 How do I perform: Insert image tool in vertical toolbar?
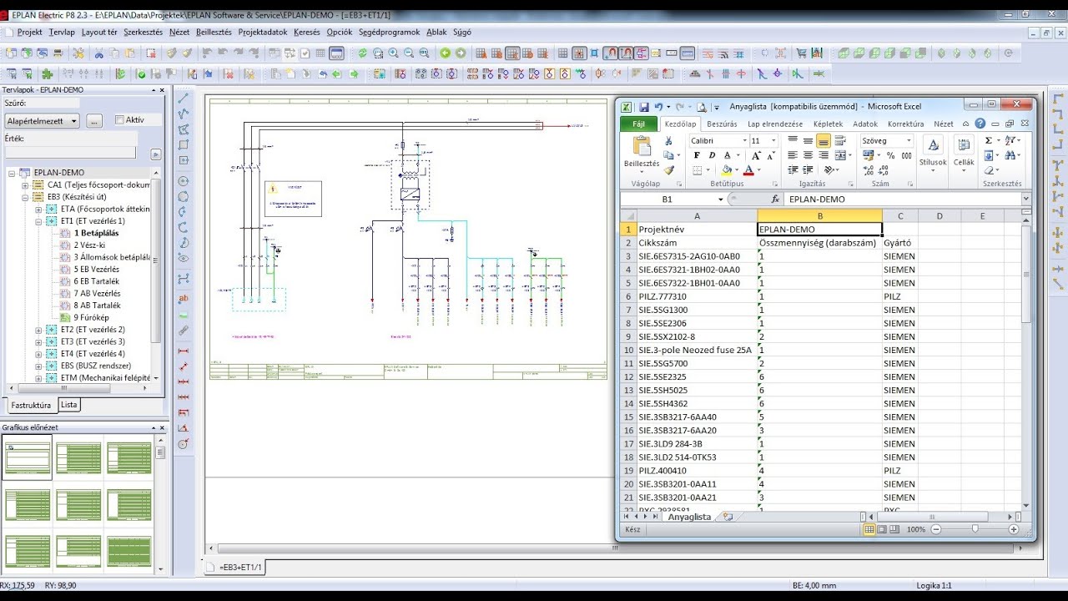point(184,314)
